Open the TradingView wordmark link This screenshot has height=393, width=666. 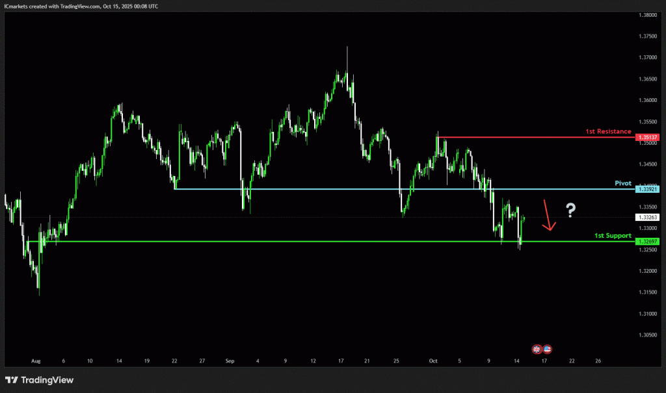[x=47, y=380]
